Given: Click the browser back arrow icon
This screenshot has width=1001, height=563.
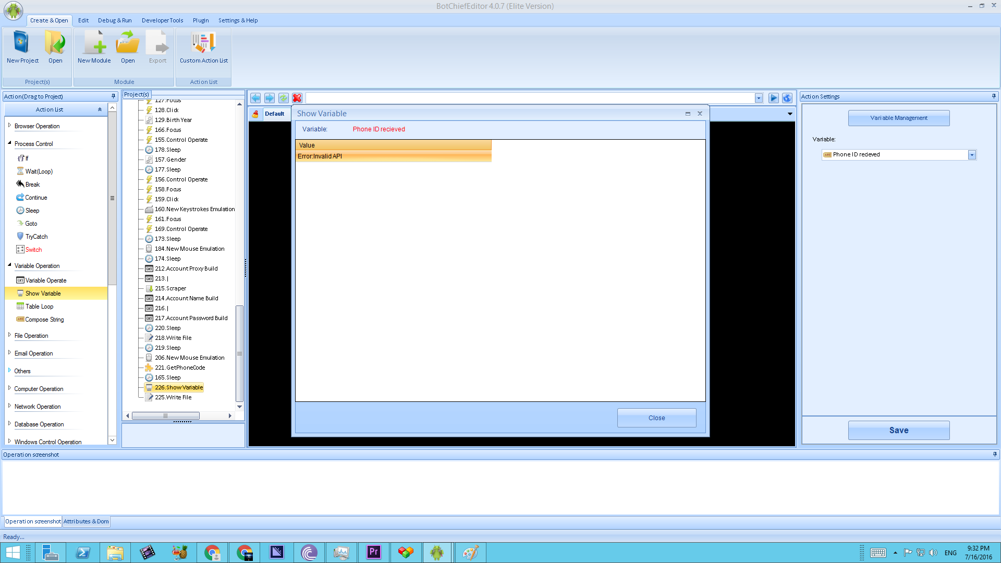Looking at the screenshot, I should [x=255, y=98].
